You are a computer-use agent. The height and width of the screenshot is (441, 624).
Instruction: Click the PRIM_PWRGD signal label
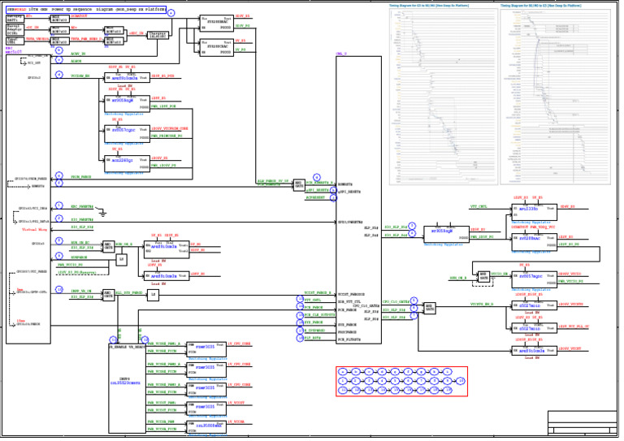pyautogui.click(x=81, y=176)
